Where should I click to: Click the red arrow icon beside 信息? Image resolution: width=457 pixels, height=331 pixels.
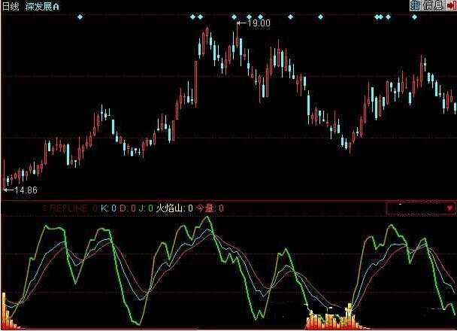(450, 5)
